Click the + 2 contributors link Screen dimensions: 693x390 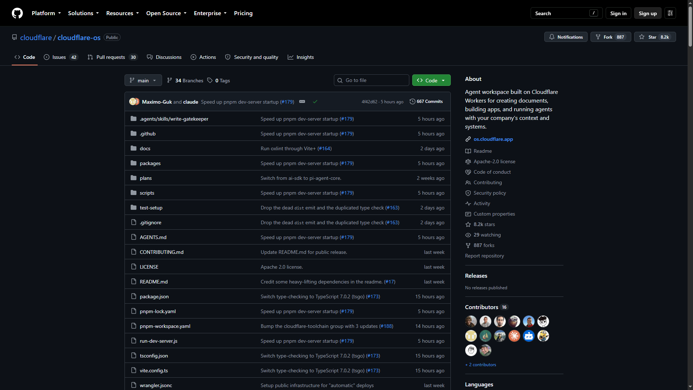[x=480, y=365]
